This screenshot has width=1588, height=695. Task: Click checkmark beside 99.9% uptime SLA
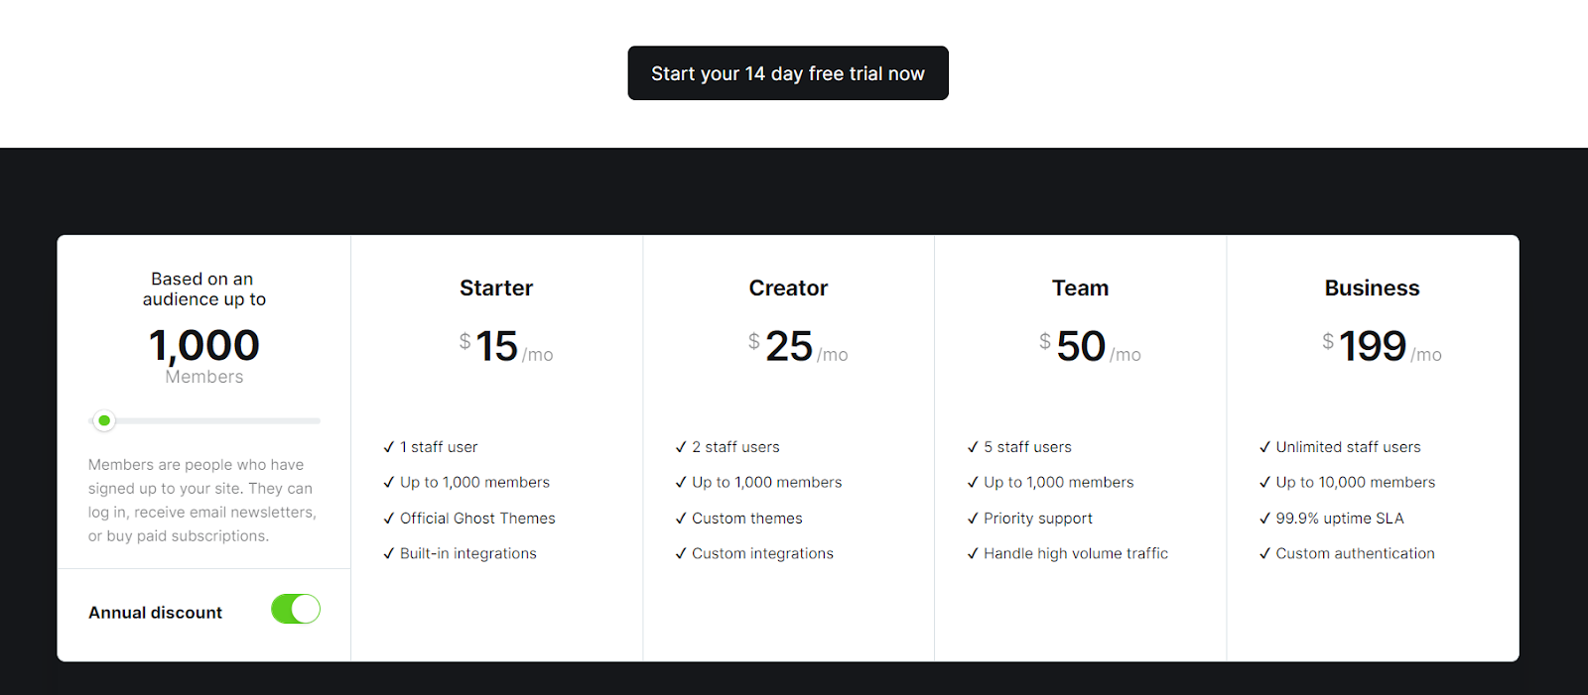click(1264, 519)
